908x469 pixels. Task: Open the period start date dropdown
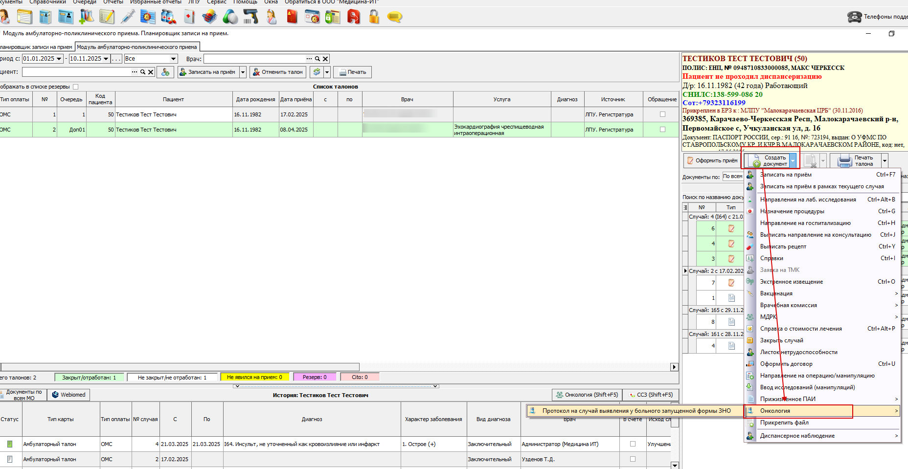point(59,59)
